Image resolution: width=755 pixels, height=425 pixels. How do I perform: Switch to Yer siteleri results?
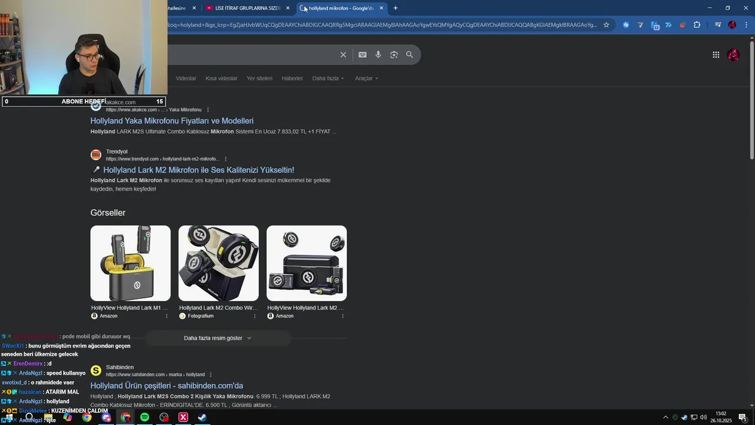[x=260, y=79]
